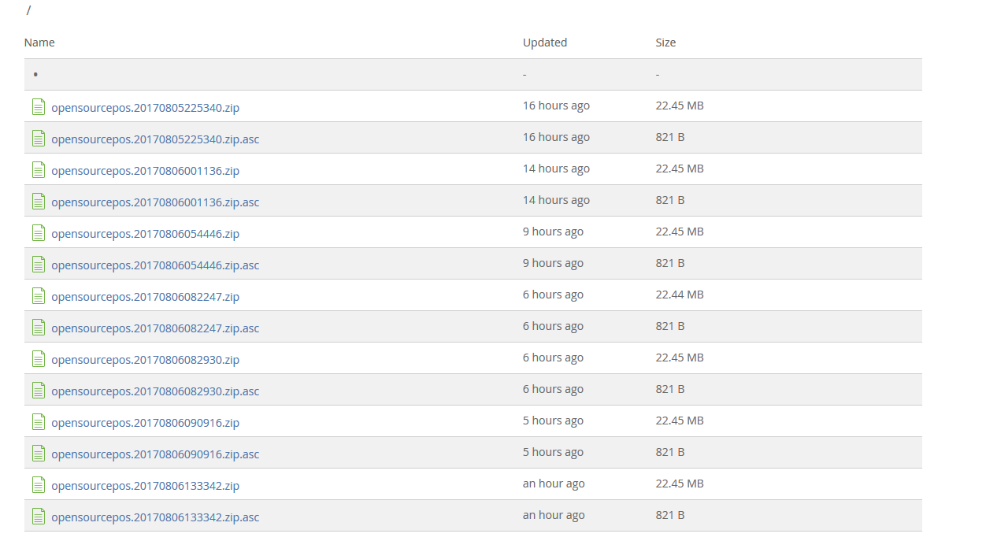This screenshot has height=541, width=986.
Task: Click the icon beside opensourcepos.20170806133342.zip.asc
Action: click(x=39, y=516)
